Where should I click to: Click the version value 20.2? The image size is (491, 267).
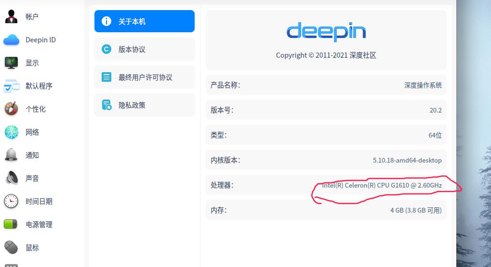pos(436,110)
